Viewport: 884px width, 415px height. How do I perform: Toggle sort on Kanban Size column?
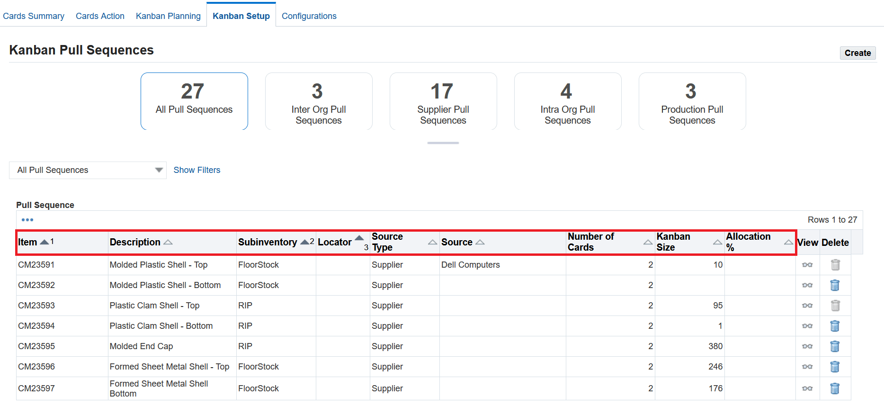(x=717, y=242)
